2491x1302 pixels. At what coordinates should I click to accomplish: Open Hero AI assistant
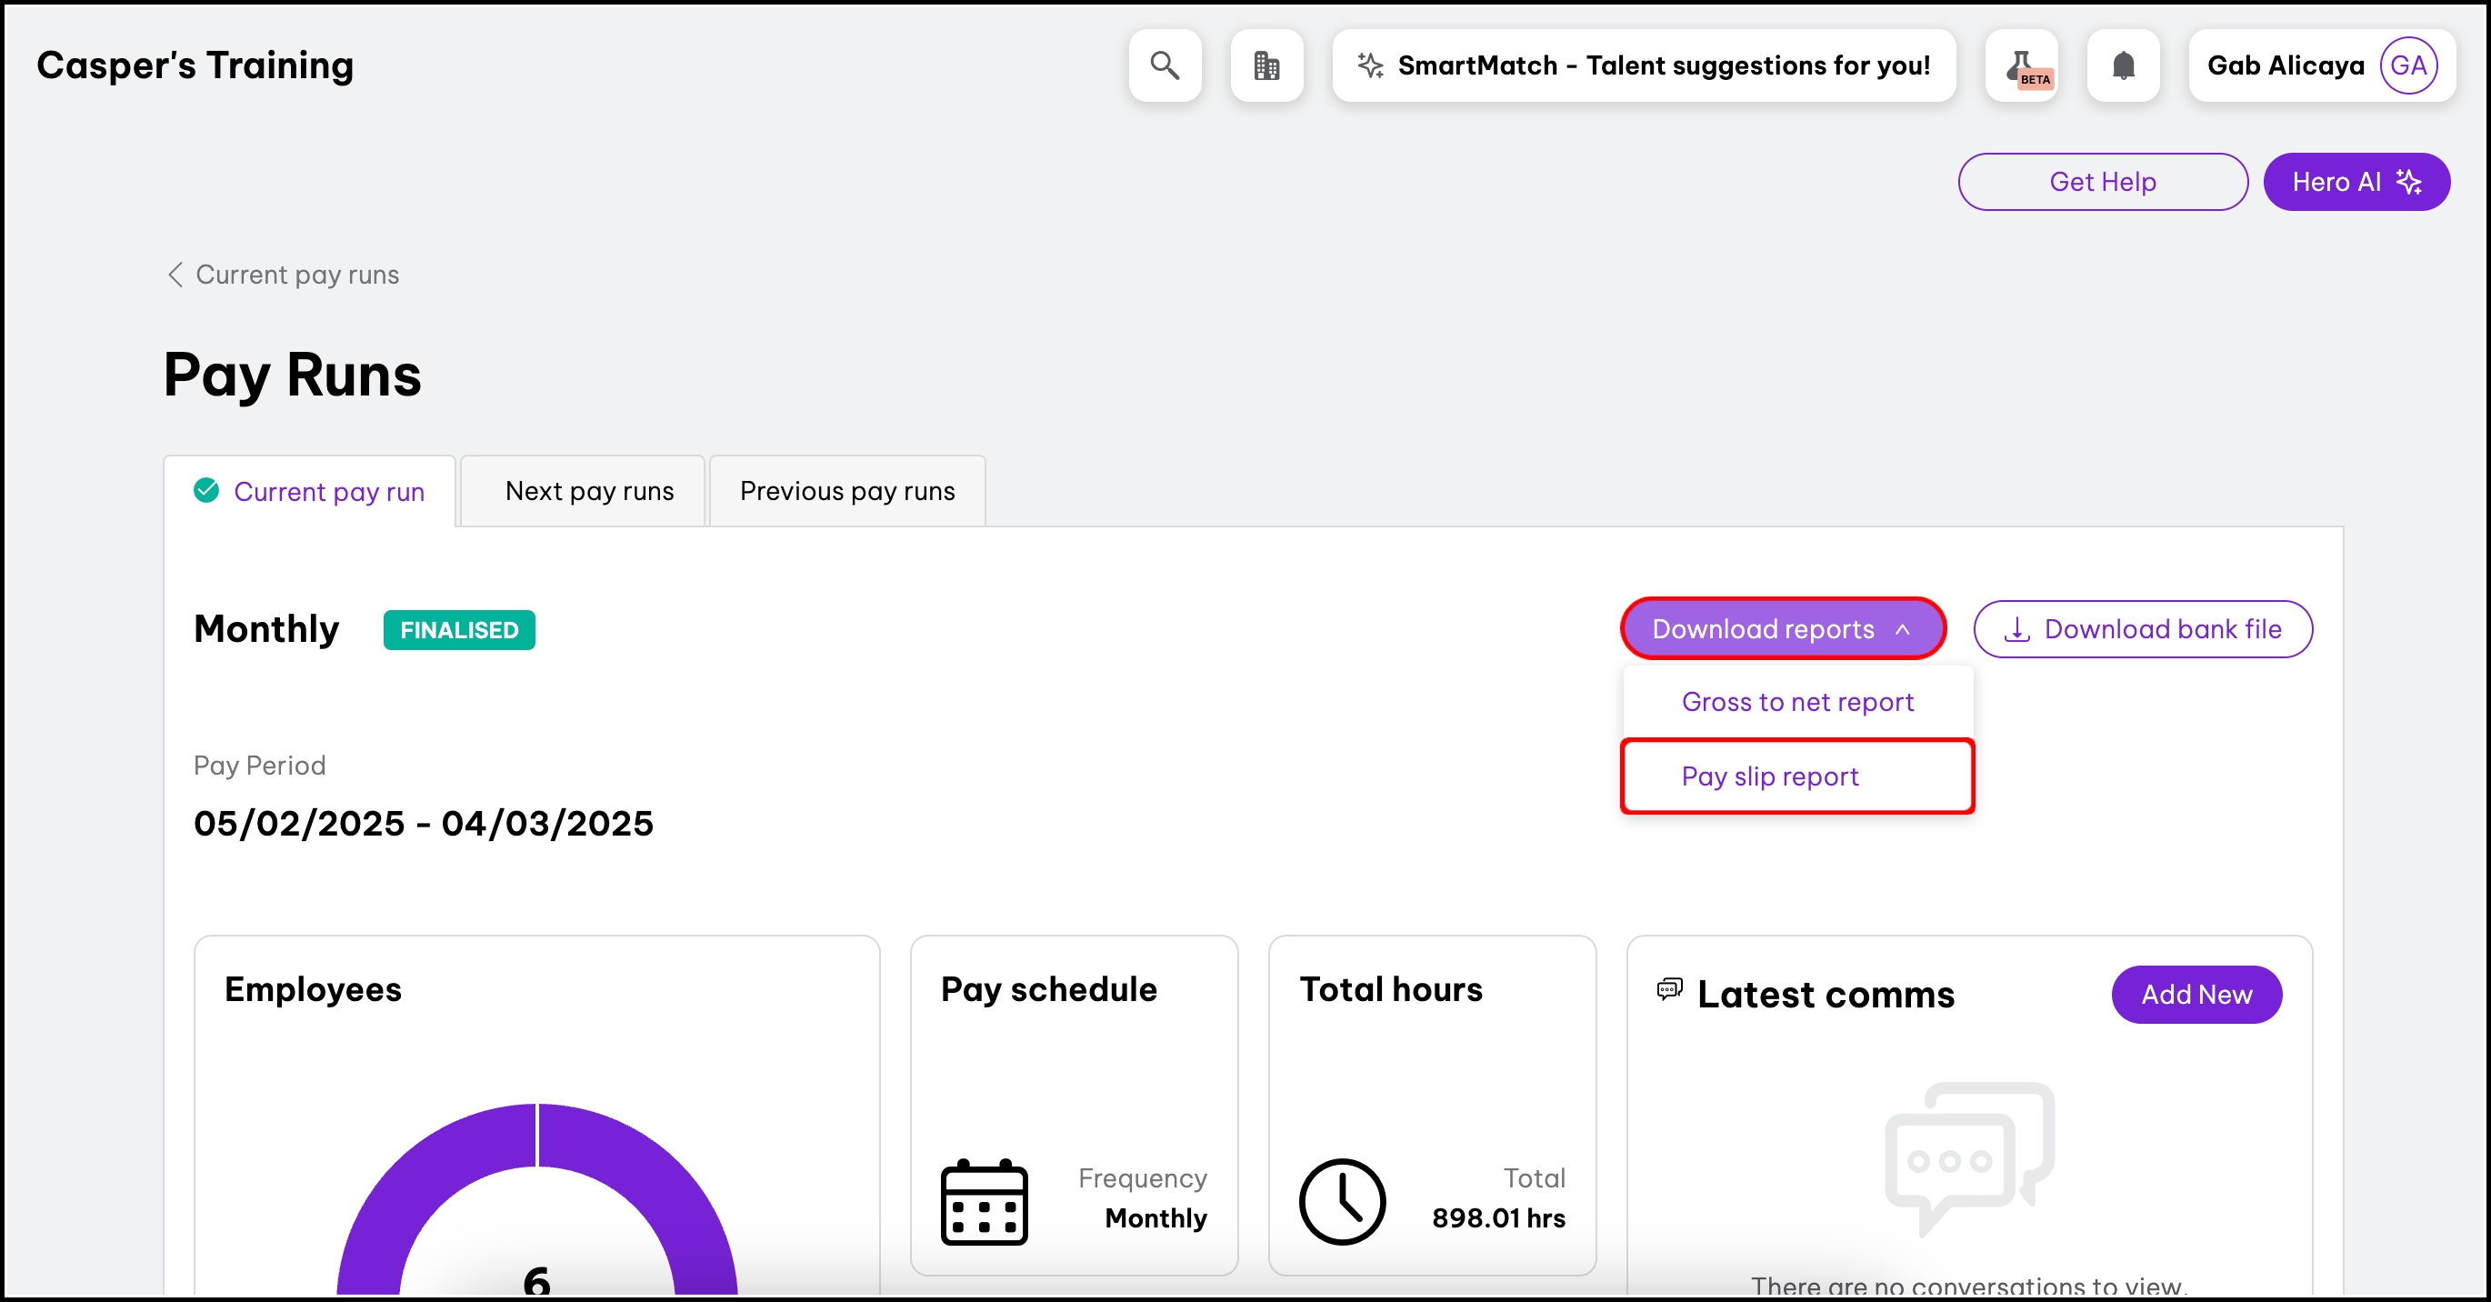(x=2356, y=182)
